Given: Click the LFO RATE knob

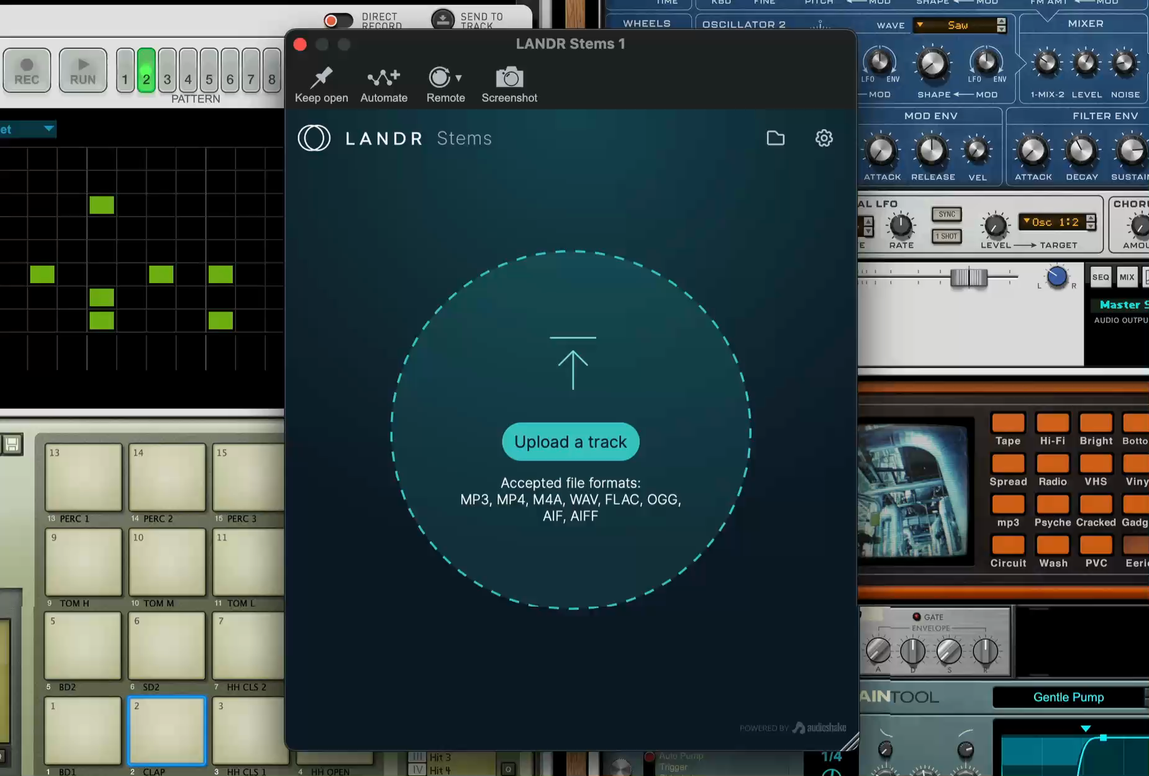Looking at the screenshot, I should pos(901,226).
